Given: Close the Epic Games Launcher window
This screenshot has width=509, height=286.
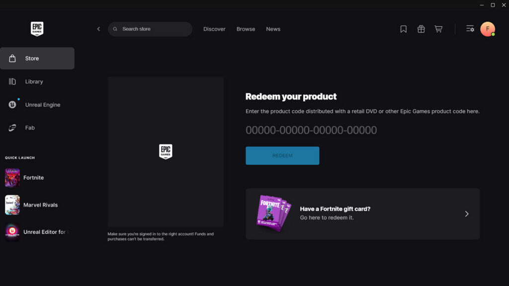Looking at the screenshot, I should point(504,5).
